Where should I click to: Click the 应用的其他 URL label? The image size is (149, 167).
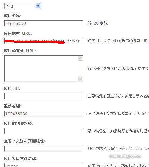(x=20, y=51)
